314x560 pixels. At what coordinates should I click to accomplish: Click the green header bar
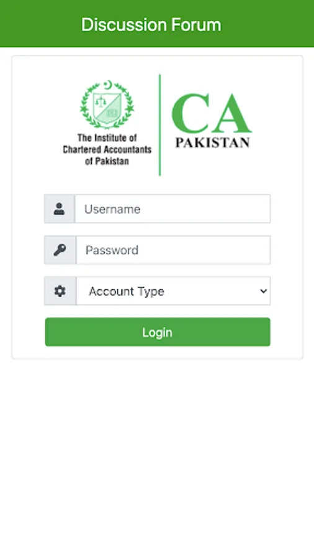coord(157,24)
